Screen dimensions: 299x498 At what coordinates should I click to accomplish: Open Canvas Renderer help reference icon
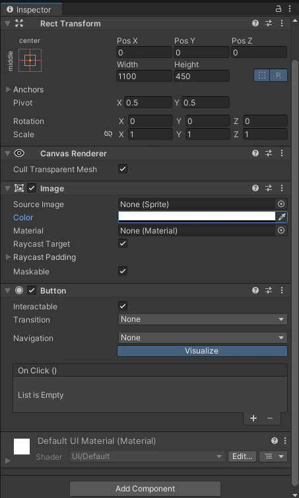pos(255,154)
